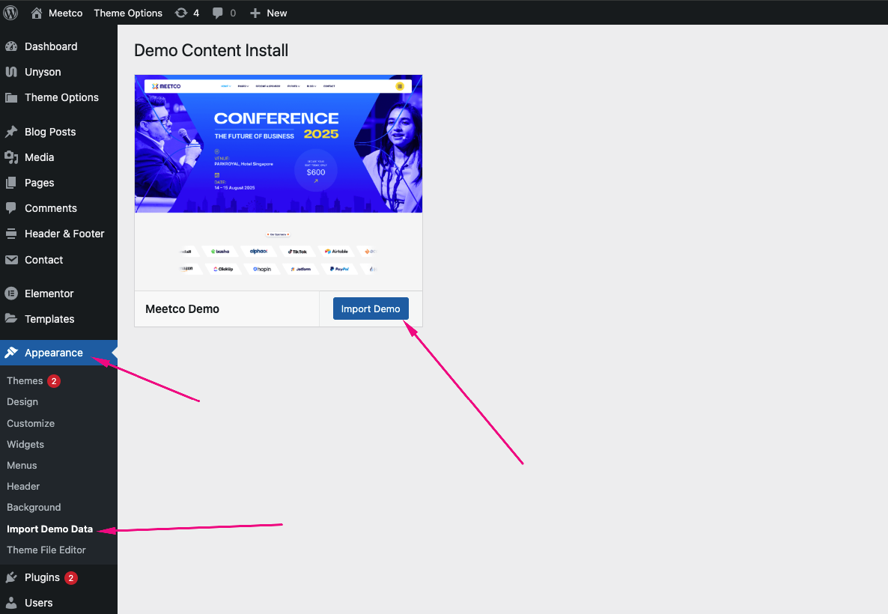888x614 pixels.
Task: Click the Meetco demo preview thumbnail
Action: tap(279, 182)
